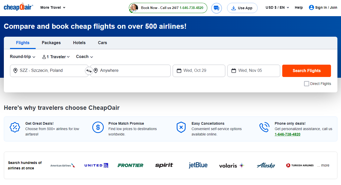Image resolution: width=341 pixels, height=185 pixels.
Task: Click the Price Match Promise dollar icon
Action: pos(98,127)
